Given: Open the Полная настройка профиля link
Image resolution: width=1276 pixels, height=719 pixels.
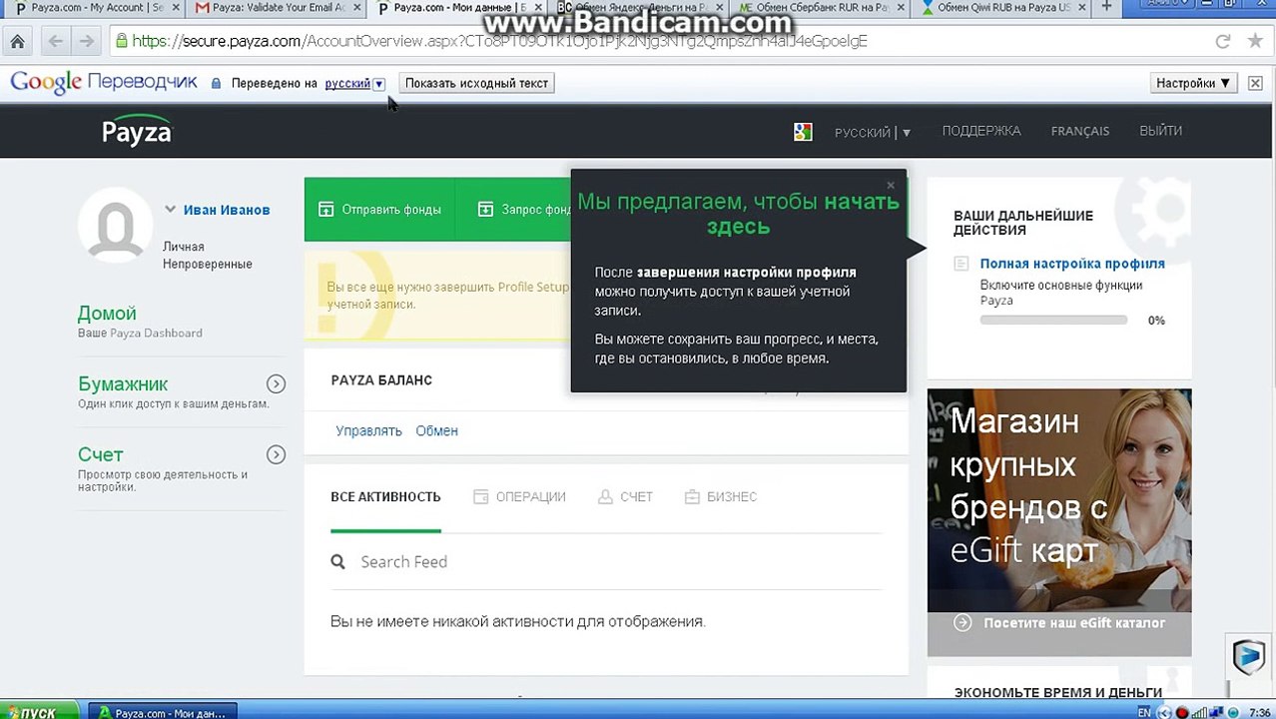Looking at the screenshot, I should pos(1072,264).
